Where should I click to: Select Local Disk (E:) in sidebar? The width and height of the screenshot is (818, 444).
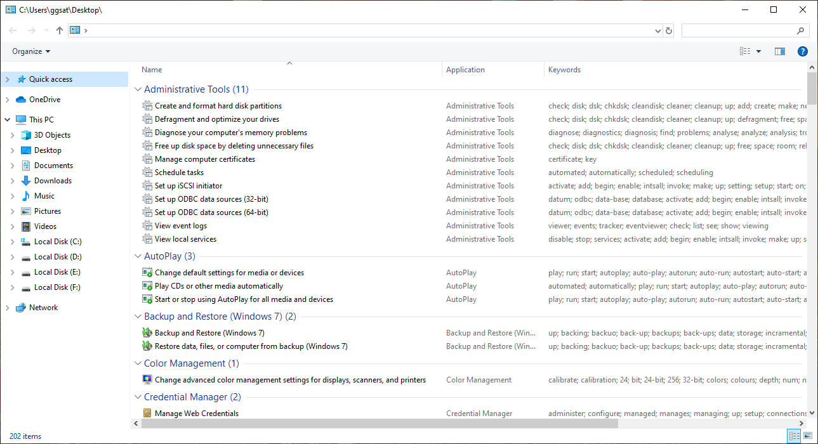(x=58, y=272)
